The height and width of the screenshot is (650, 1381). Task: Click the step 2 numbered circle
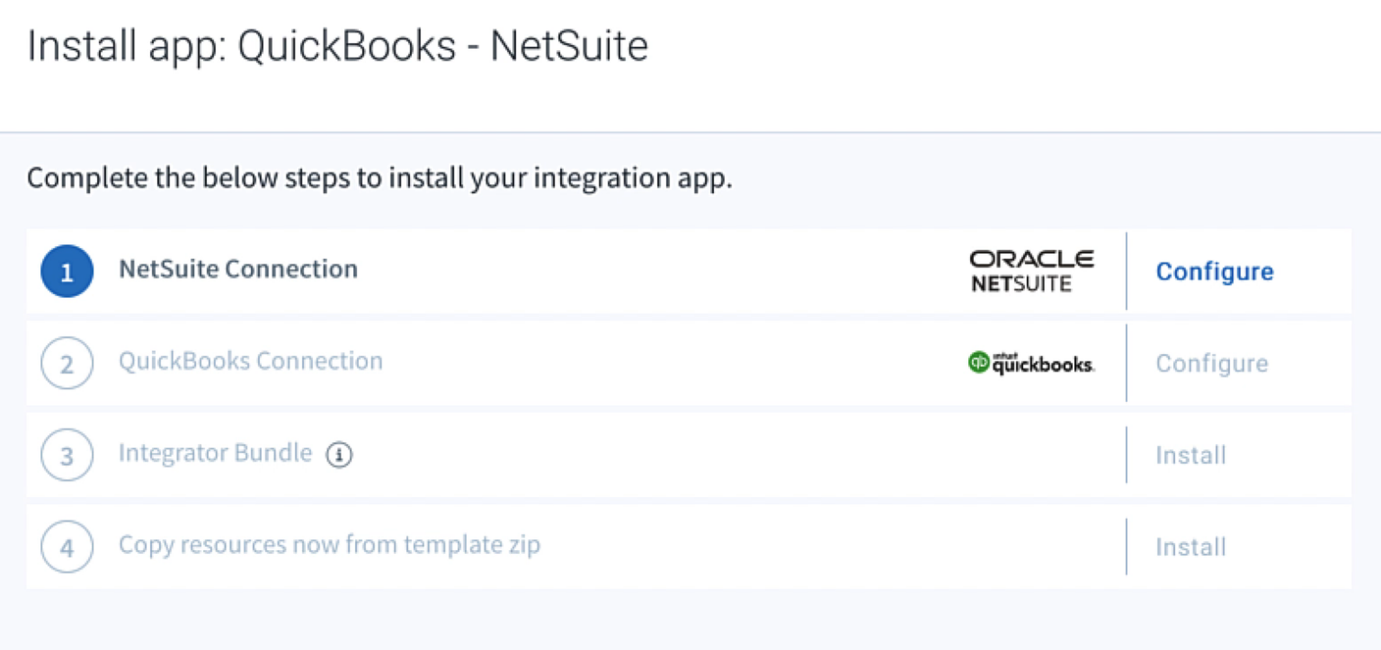[x=67, y=362]
